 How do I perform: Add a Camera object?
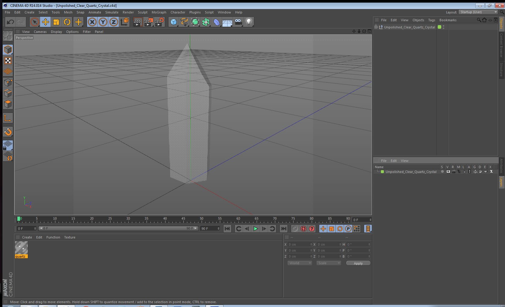pos(238,22)
